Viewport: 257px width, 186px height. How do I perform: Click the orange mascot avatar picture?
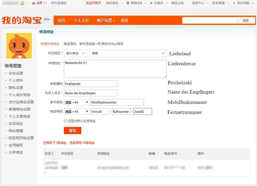19,46
